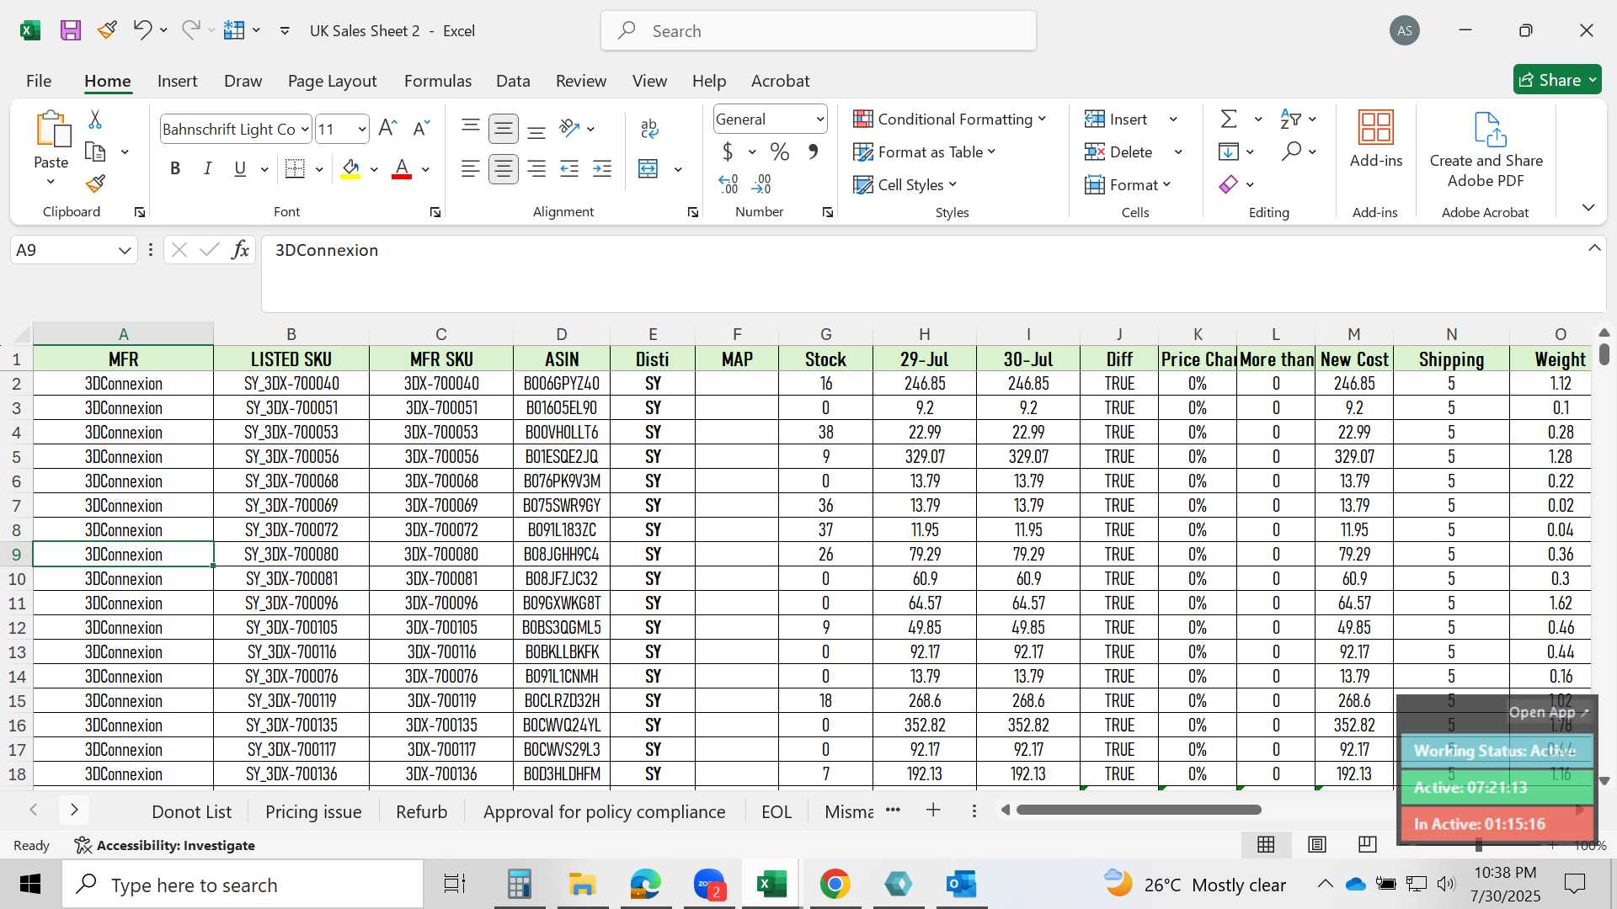This screenshot has height=909, width=1617.
Task: Open the font size dropdown
Action: 362,129
